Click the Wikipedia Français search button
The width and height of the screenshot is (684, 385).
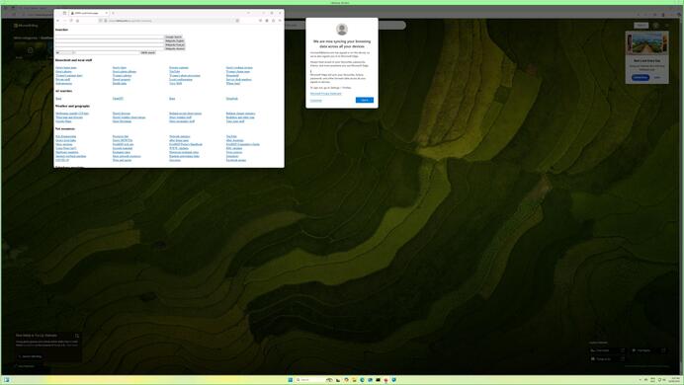coord(175,44)
